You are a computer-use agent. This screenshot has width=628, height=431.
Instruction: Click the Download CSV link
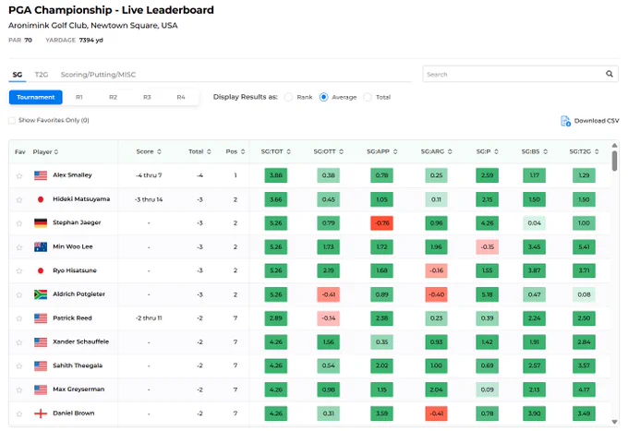pos(597,121)
